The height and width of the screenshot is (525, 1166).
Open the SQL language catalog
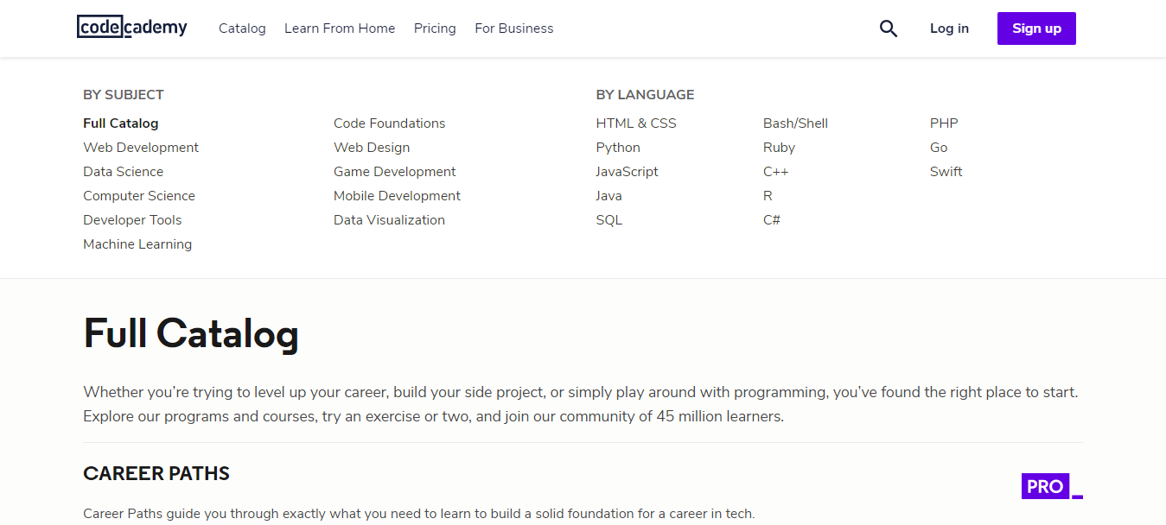pyautogui.click(x=608, y=219)
